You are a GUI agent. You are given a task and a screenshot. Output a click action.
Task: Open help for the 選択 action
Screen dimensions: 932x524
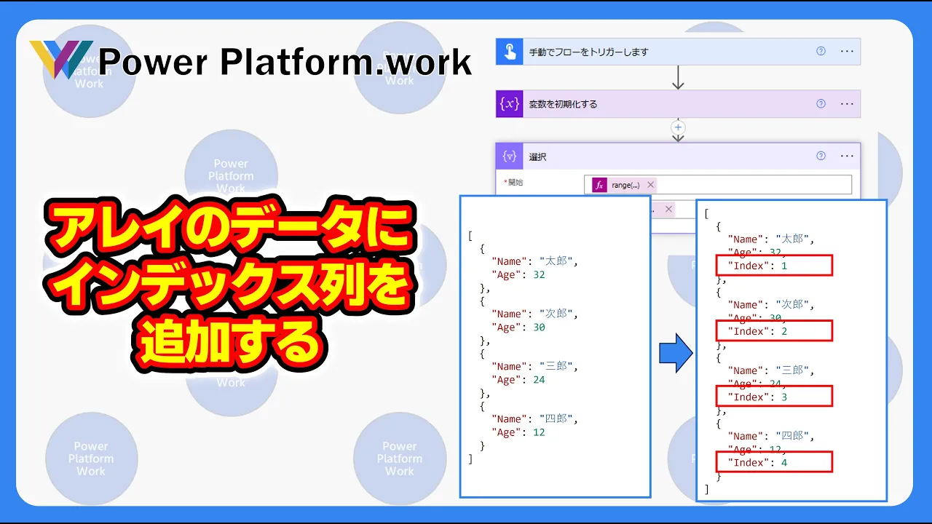coord(821,156)
